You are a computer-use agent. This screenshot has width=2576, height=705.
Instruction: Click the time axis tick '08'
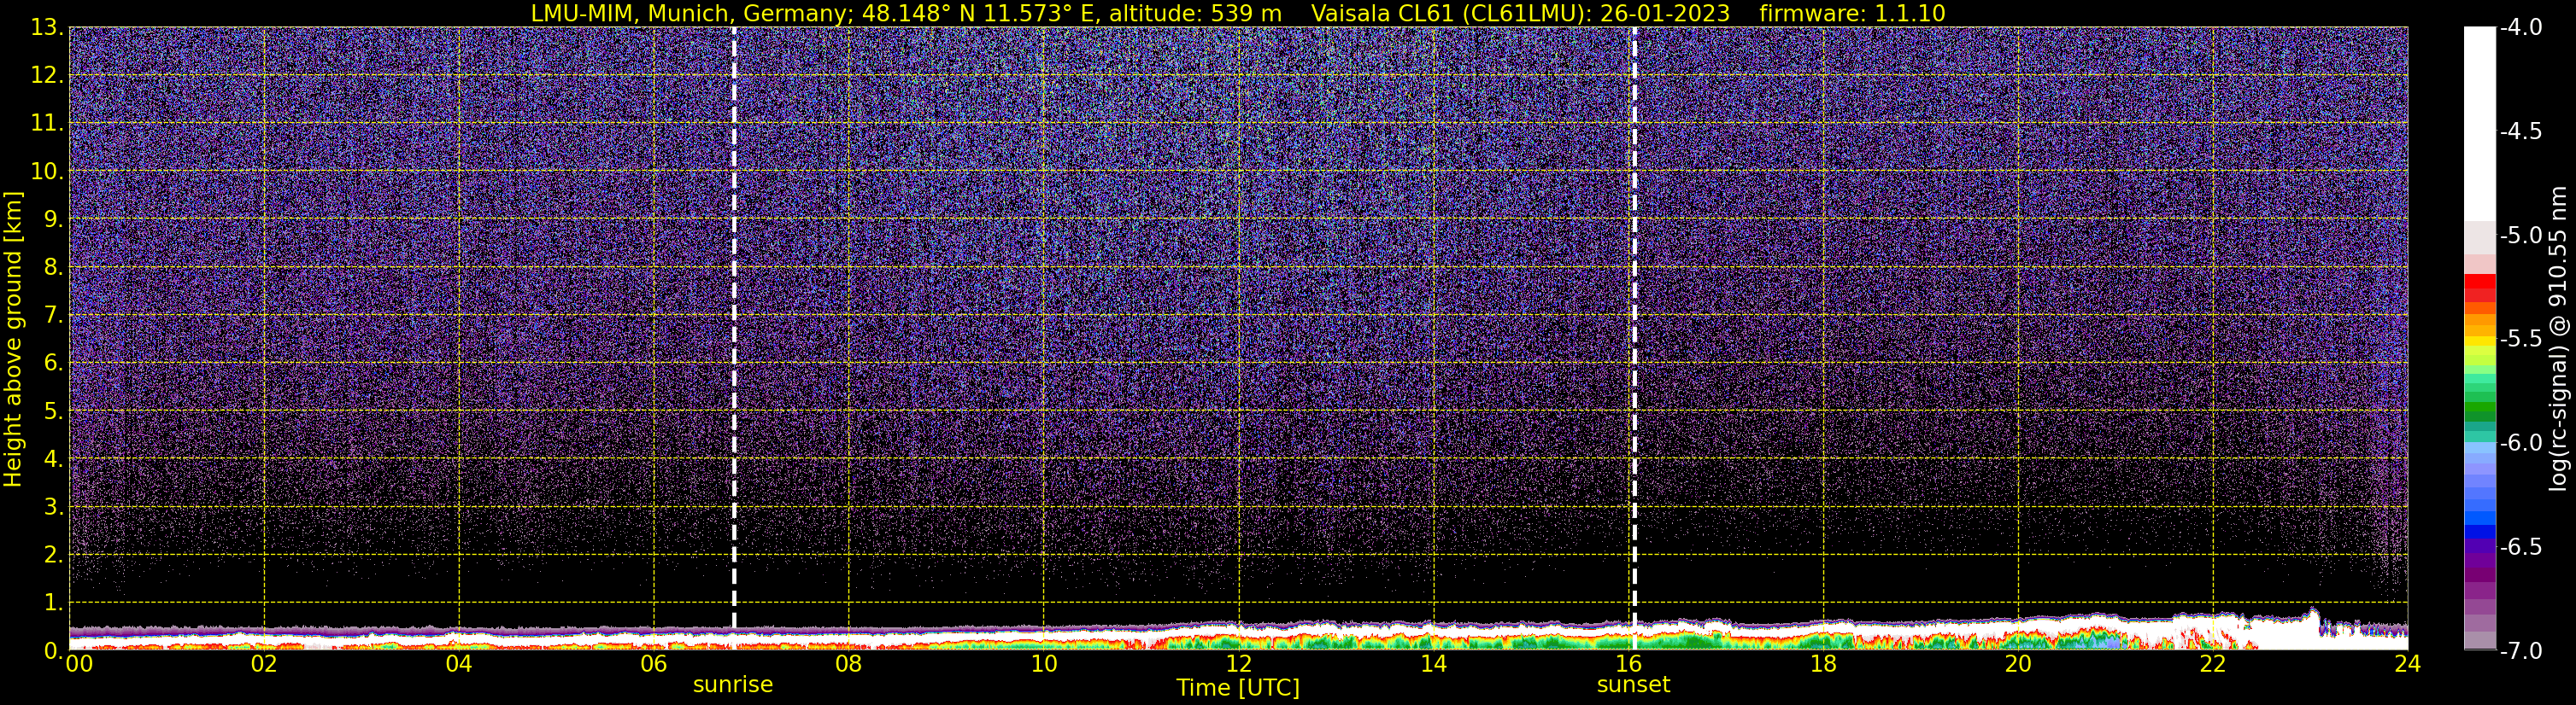pyautogui.click(x=849, y=663)
